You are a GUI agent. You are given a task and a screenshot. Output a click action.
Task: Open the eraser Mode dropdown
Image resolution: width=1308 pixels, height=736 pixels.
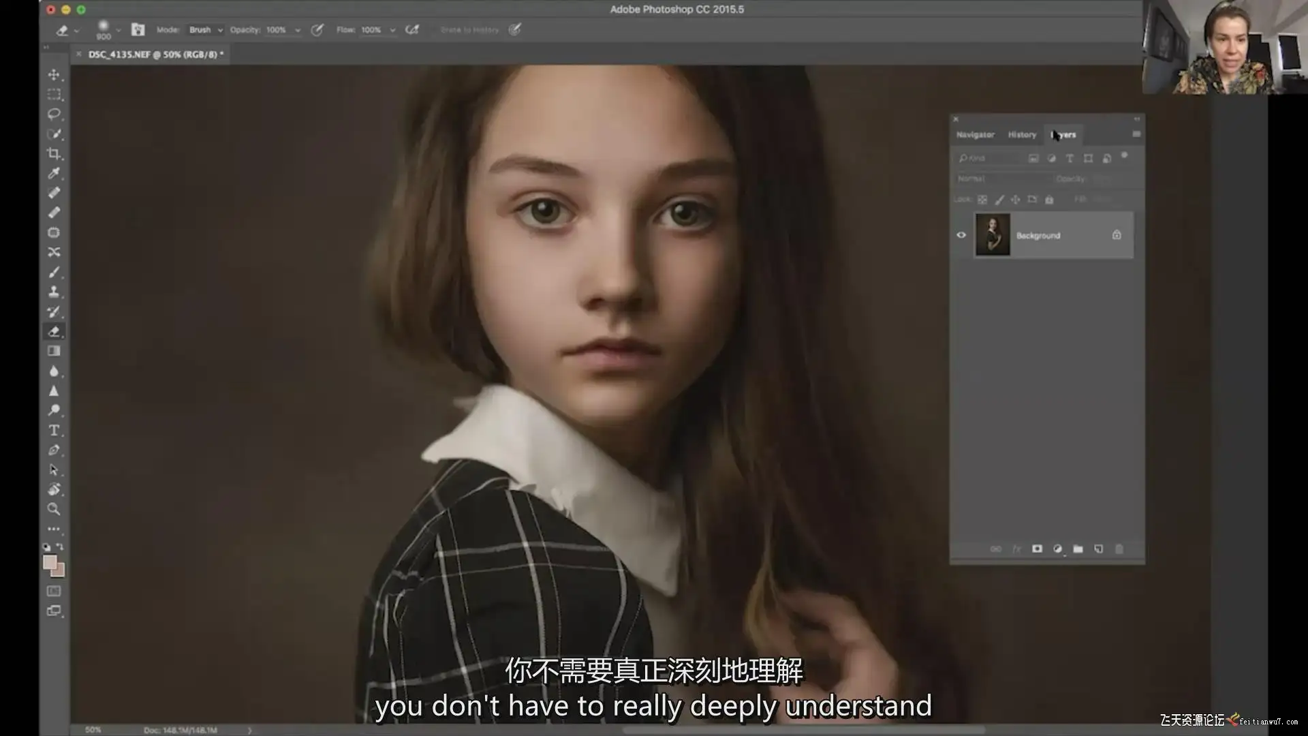tap(205, 30)
